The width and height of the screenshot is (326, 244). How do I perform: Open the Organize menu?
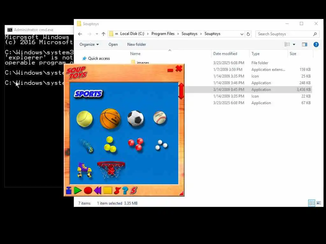click(89, 44)
